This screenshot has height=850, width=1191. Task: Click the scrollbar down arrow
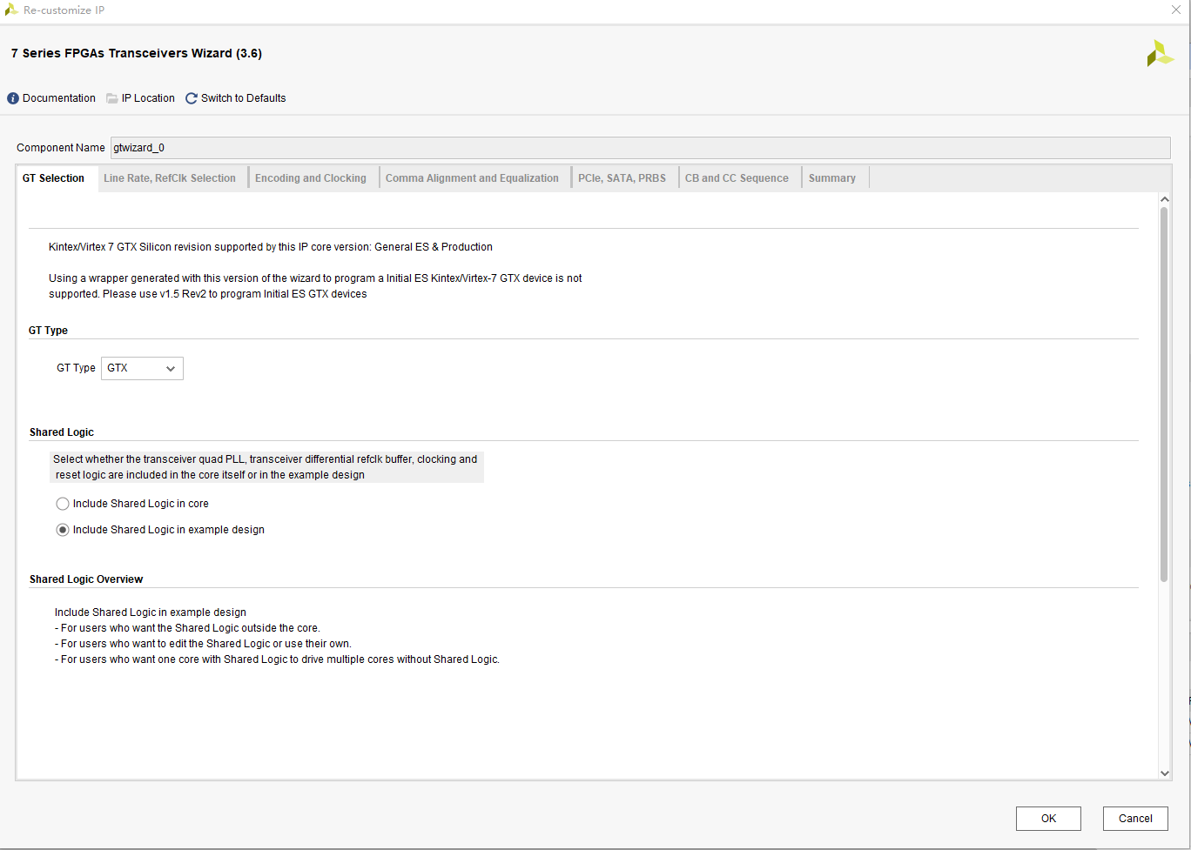coord(1164,773)
